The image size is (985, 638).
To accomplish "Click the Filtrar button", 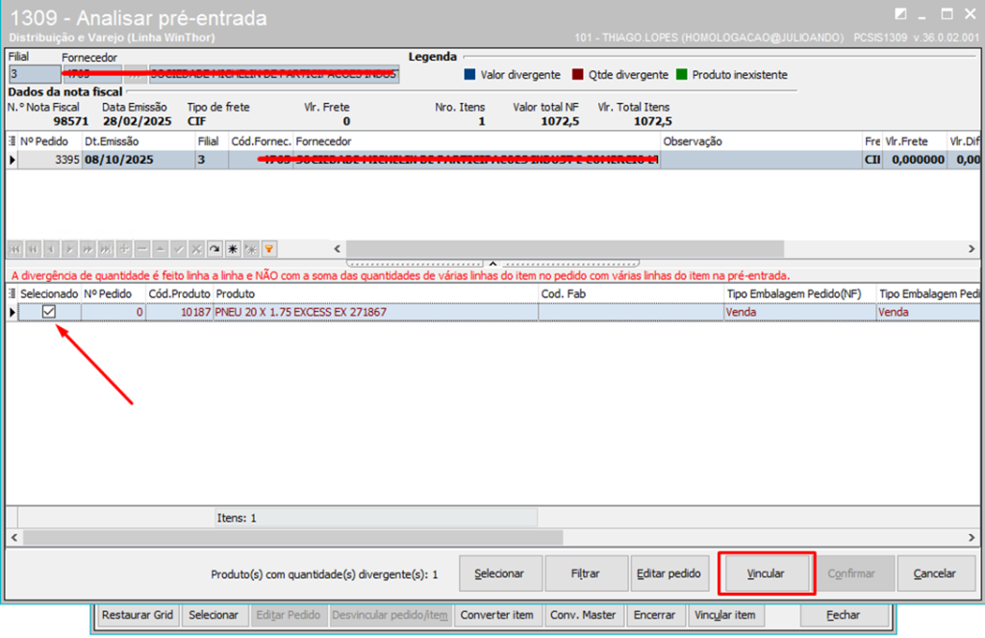I will pyautogui.click(x=586, y=574).
